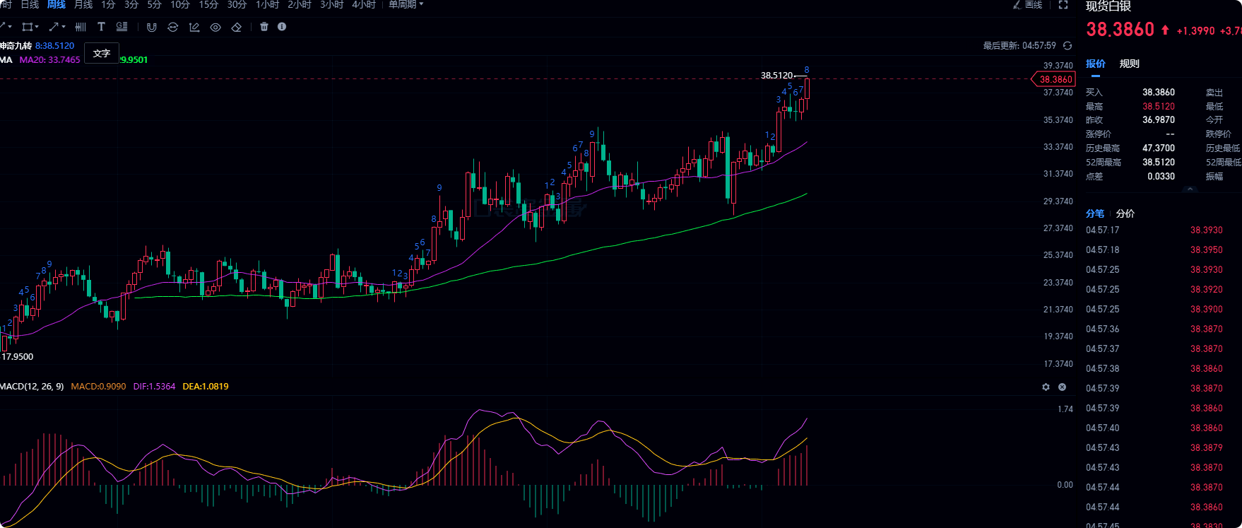Enter fullscreen chart mode
This screenshot has height=528, width=1242.
coord(1063,4)
